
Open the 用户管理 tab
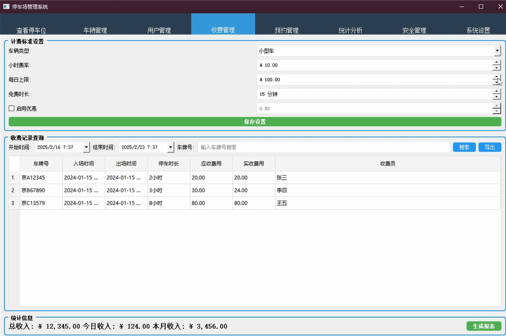tap(159, 24)
